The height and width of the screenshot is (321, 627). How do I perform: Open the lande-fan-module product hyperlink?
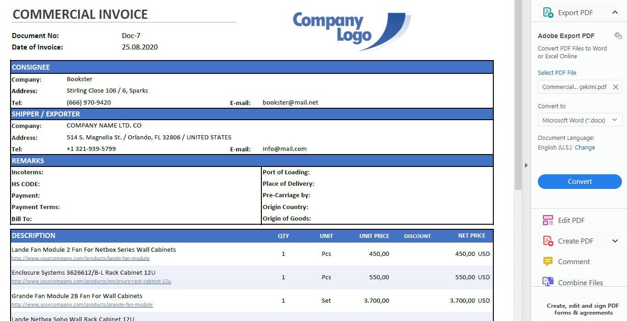point(80,258)
